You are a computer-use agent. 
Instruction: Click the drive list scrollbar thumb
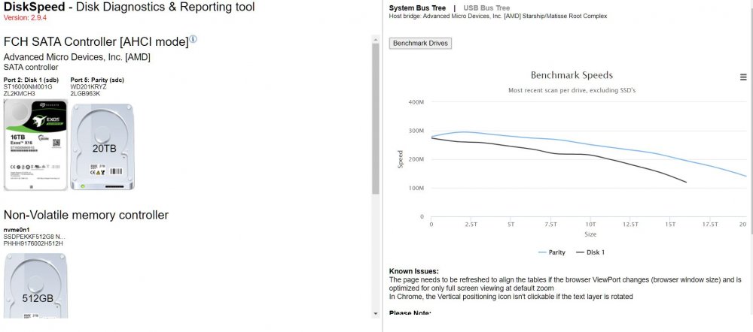click(x=375, y=119)
